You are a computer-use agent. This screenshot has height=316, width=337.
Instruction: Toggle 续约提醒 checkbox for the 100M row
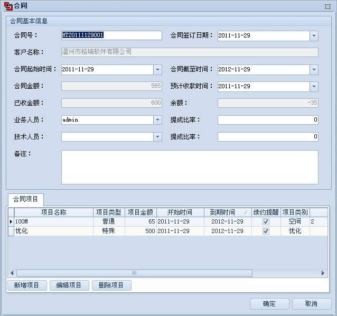coord(266,222)
